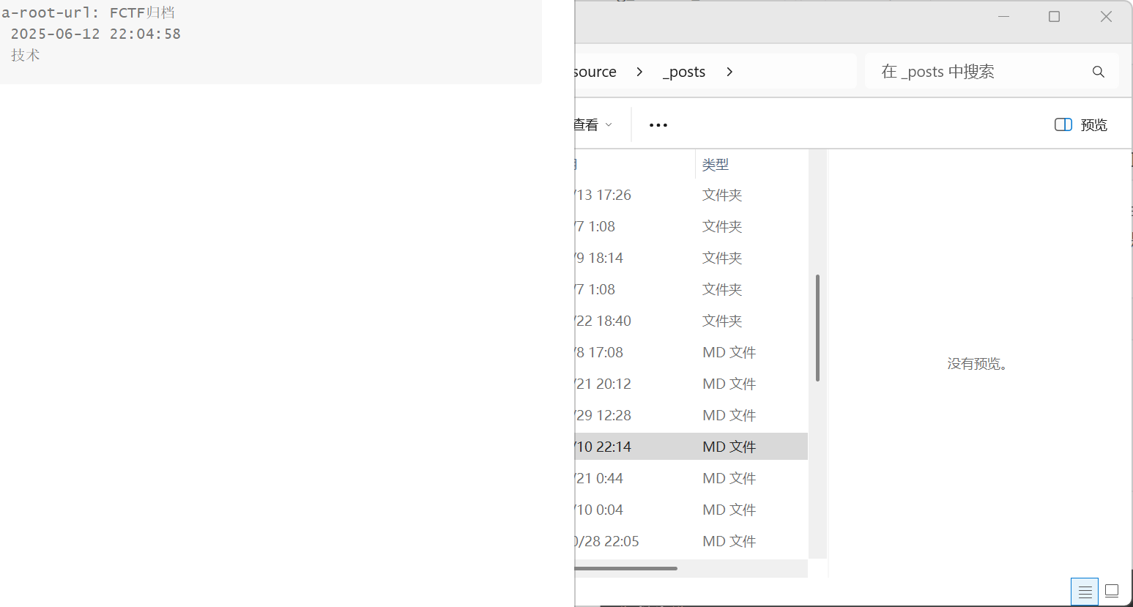Image resolution: width=1133 pixels, height=607 pixels.
Task: Open the three-dots more options menu
Action: click(658, 125)
